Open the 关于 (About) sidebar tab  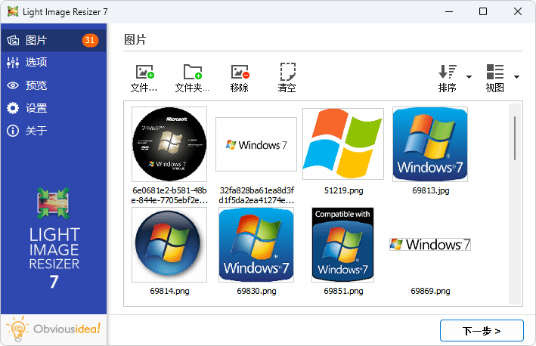(54, 131)
